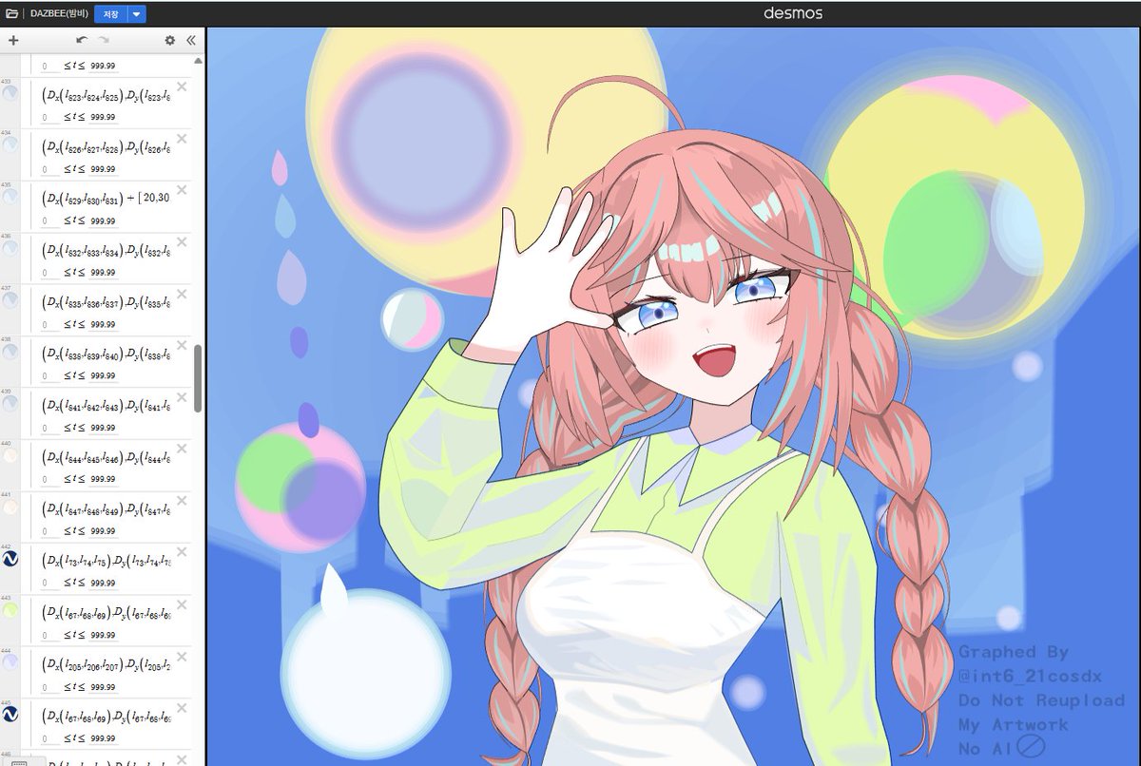The width and height of the screenshot is (1141, 766).
Task: Open the expression list settings gear
Action: (x=170, y=41)
